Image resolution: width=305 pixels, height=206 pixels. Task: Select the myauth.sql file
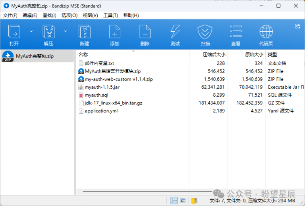[x=96, y=95]
